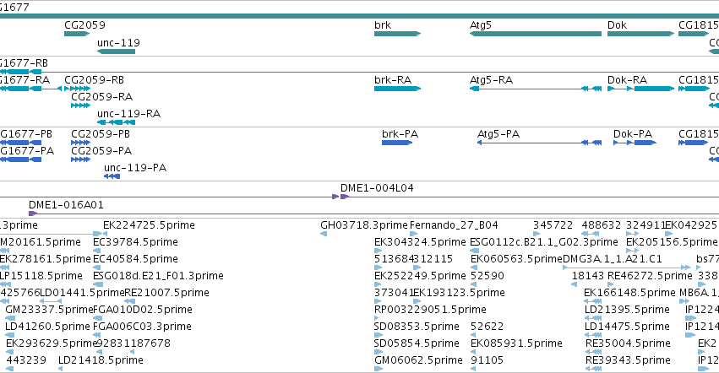Select the CG2059-PB protein feature
This screenshot has width=719, height=373.
80,143
